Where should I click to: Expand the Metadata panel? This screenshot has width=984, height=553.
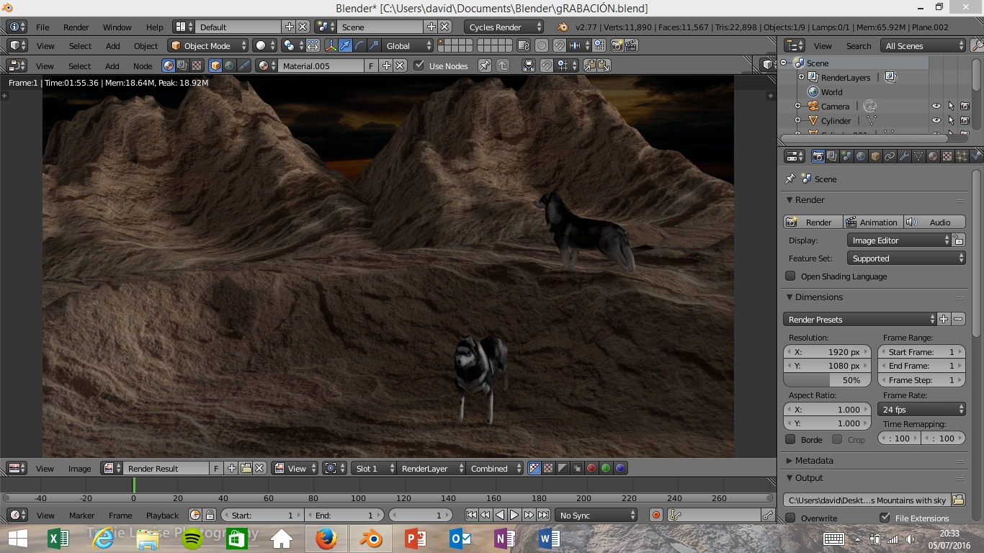[x=814, y=461]
